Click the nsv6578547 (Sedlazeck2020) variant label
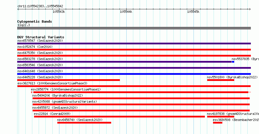Viewport: 259px width, 134px height. coord(40,41)
